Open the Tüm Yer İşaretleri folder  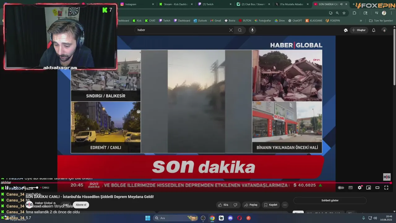pyautogui.click(x=381, y=21)
